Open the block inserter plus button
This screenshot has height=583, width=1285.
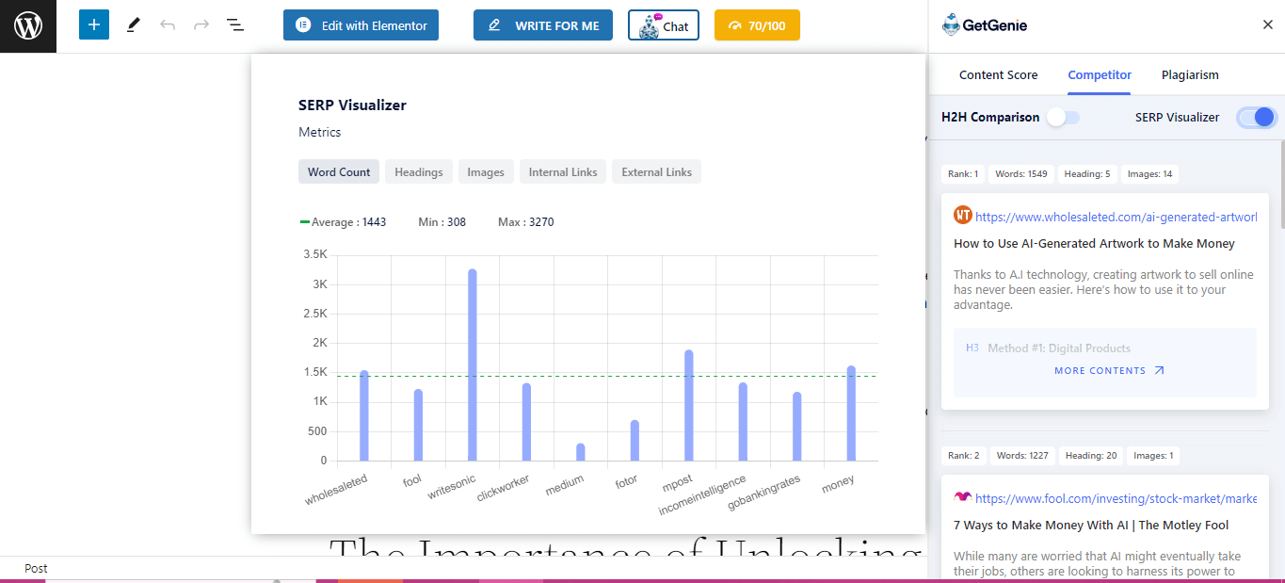[x=94, y=25]
